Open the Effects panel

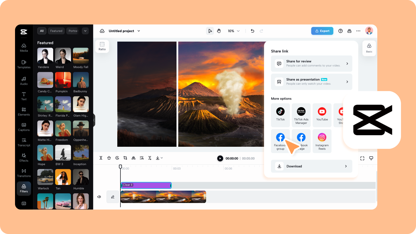(24, 157)
